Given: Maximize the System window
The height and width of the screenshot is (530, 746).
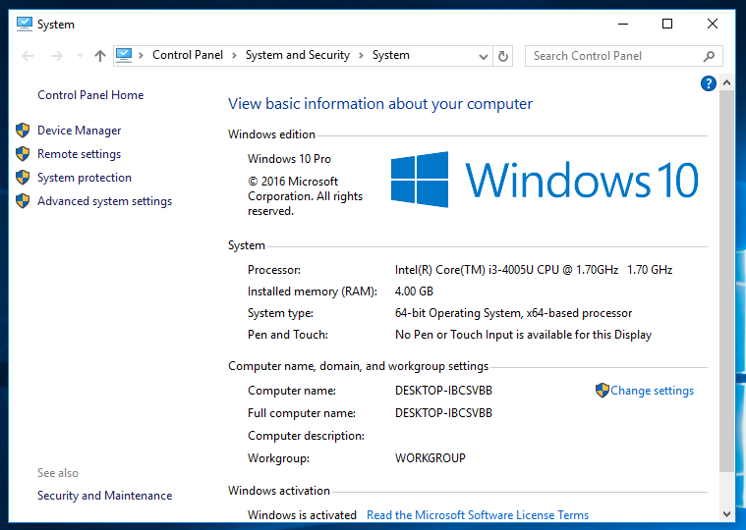Looking at the screenshot, I should [667, 24].
